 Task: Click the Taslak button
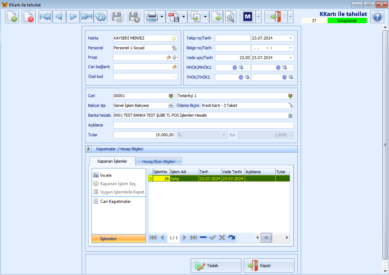point(216,266)
